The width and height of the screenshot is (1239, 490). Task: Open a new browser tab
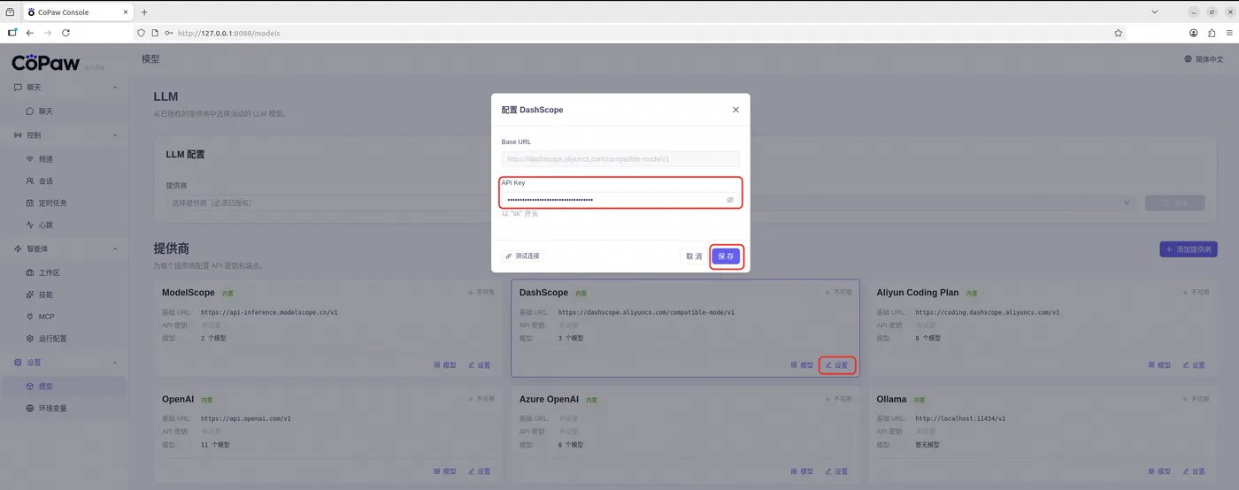click(143, 12)
